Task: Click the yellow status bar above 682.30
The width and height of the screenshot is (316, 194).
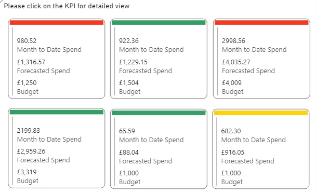Action: pyautogui.click(x=261, y=113)
